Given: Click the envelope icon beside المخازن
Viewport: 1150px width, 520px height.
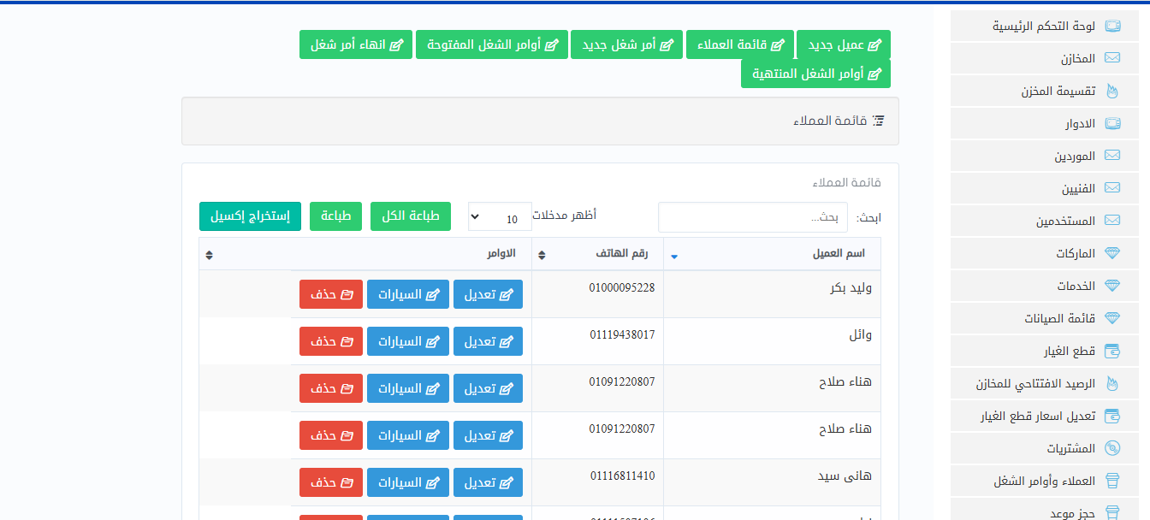Looking at the screenshot, I should [1112, 58].
